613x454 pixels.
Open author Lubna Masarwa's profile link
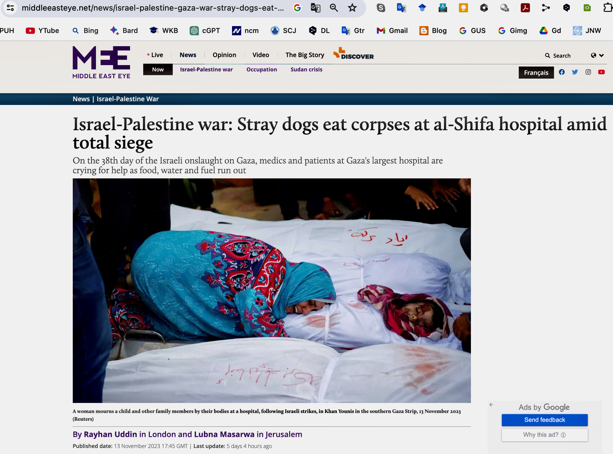[224, 434]
